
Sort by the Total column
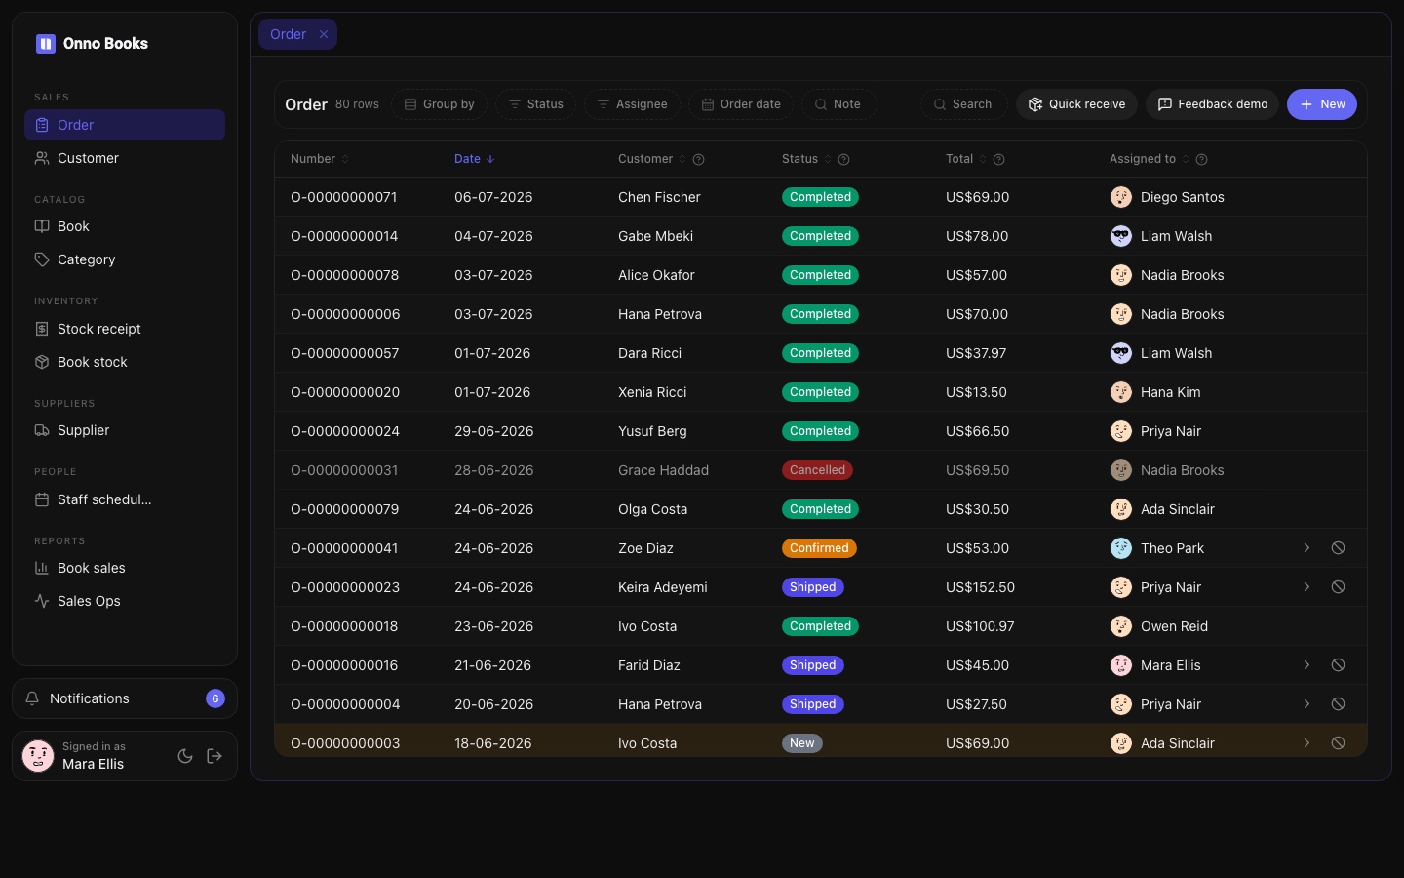pyautogui.click(x=966, y=159)
